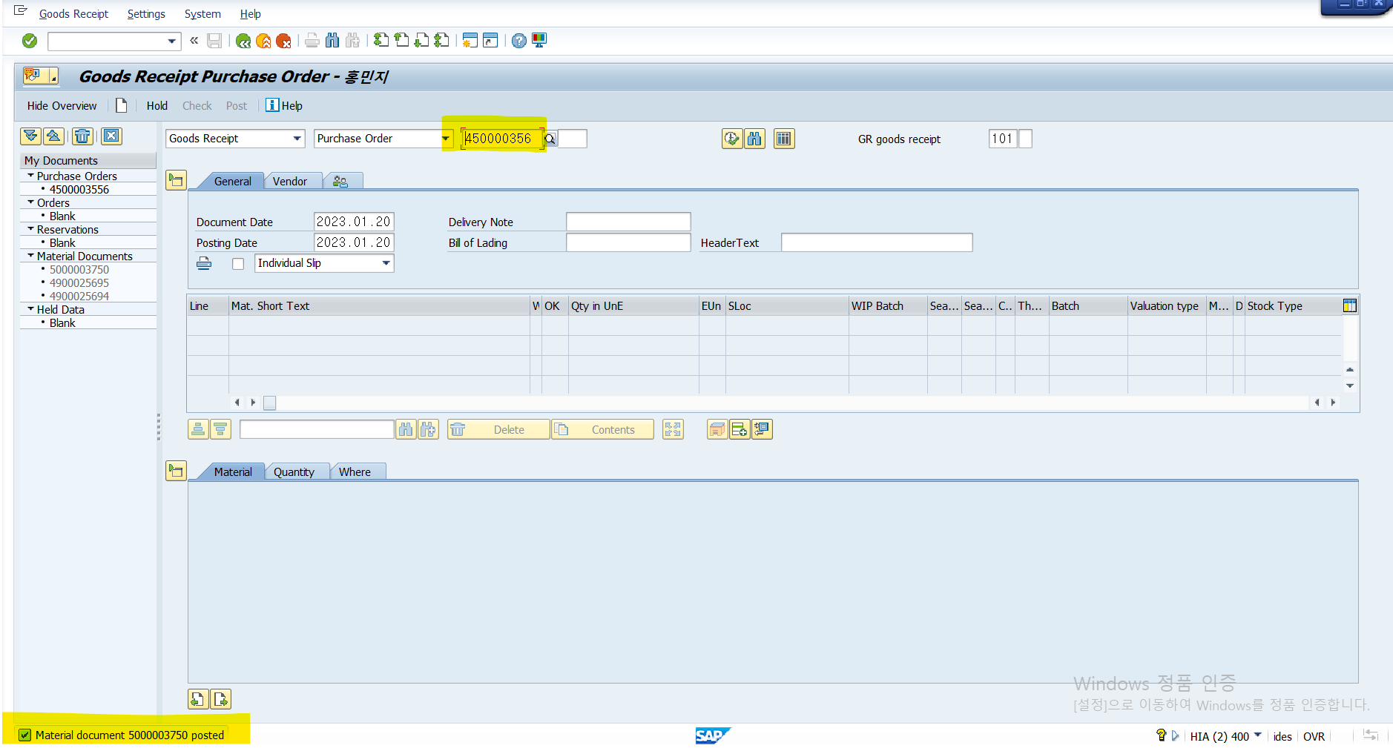Tick the print checkbox beside Individual Slip
Screen dimensions: 1393x751
point(238,264)
